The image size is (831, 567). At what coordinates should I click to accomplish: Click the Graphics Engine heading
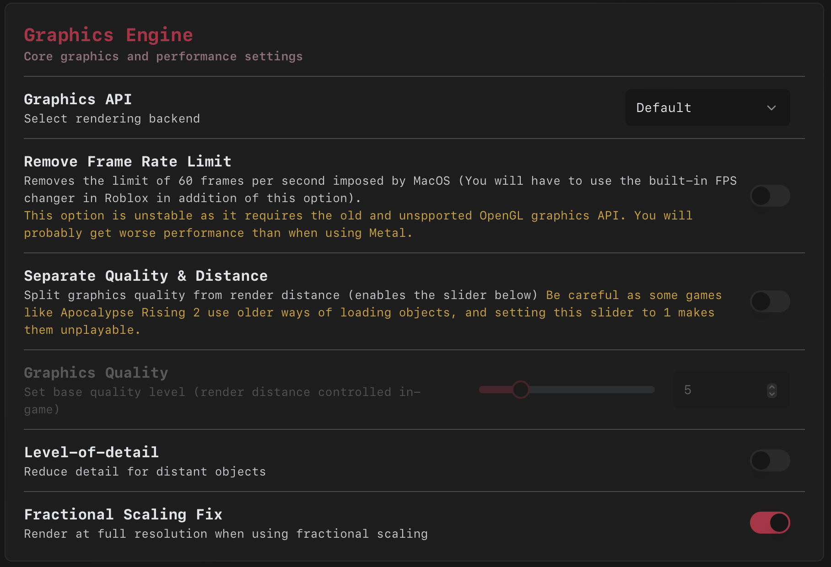click(x=108, y=34)
